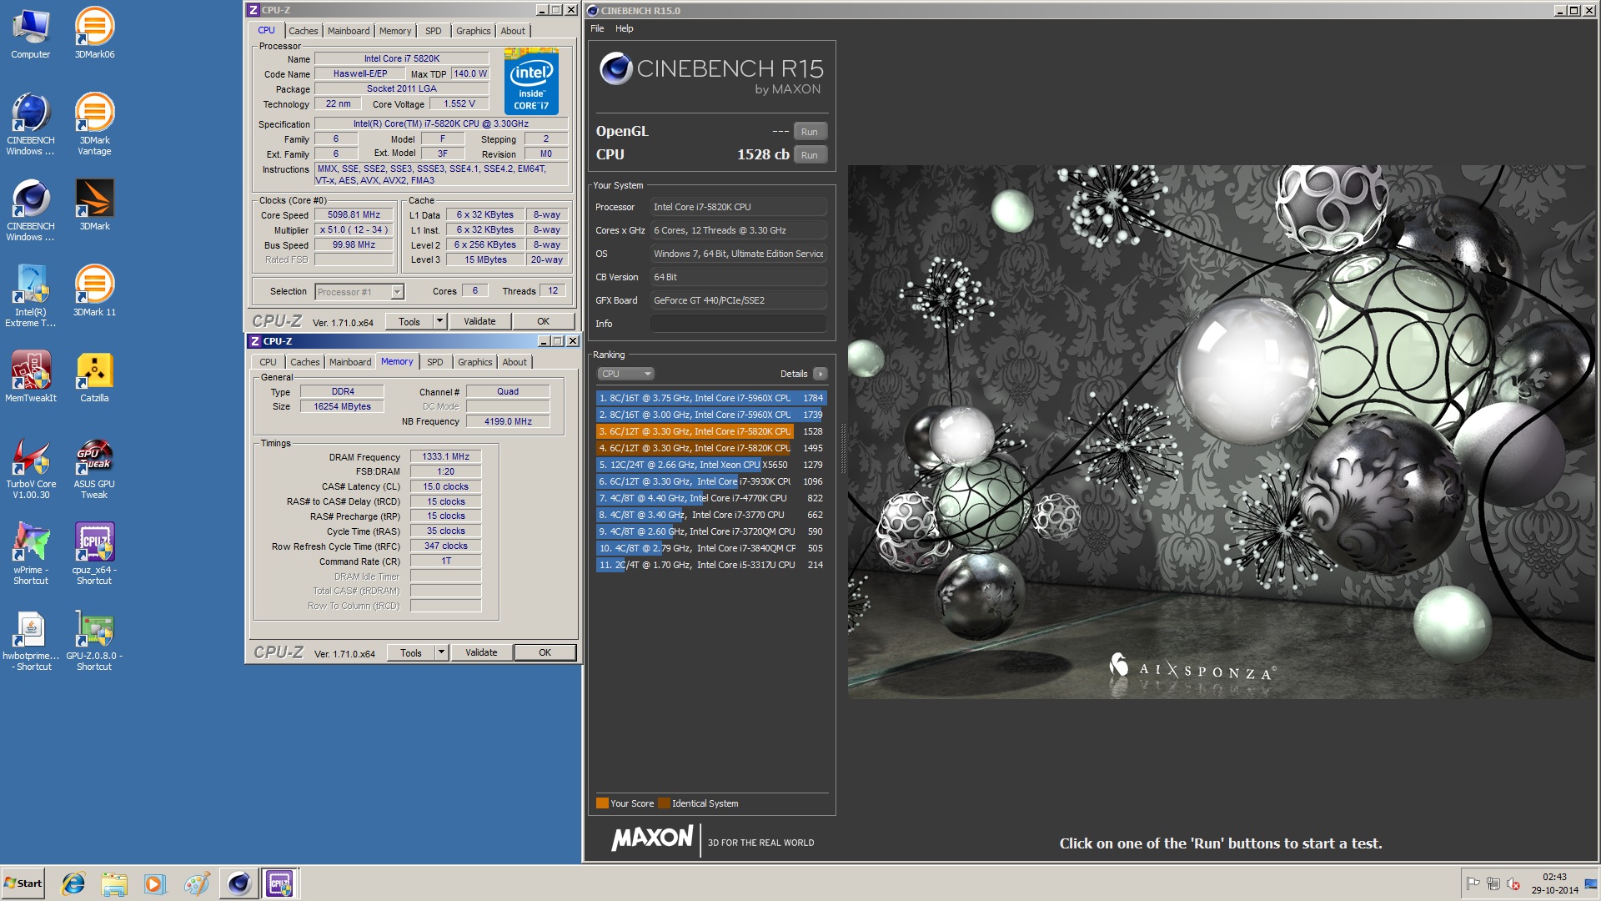
Task: Click the Core Speed 5098.81 MHz value
Action: (354, 215)
